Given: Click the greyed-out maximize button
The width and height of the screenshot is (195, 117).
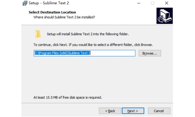Looking at the screenshot, I should point(152,3).
